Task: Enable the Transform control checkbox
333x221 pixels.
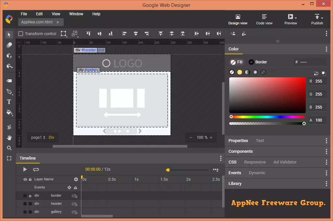Action: click(x=20, y=33)
